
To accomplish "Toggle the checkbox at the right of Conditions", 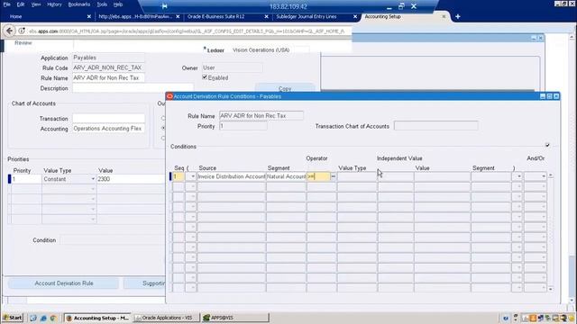I will tap(547, 146).
